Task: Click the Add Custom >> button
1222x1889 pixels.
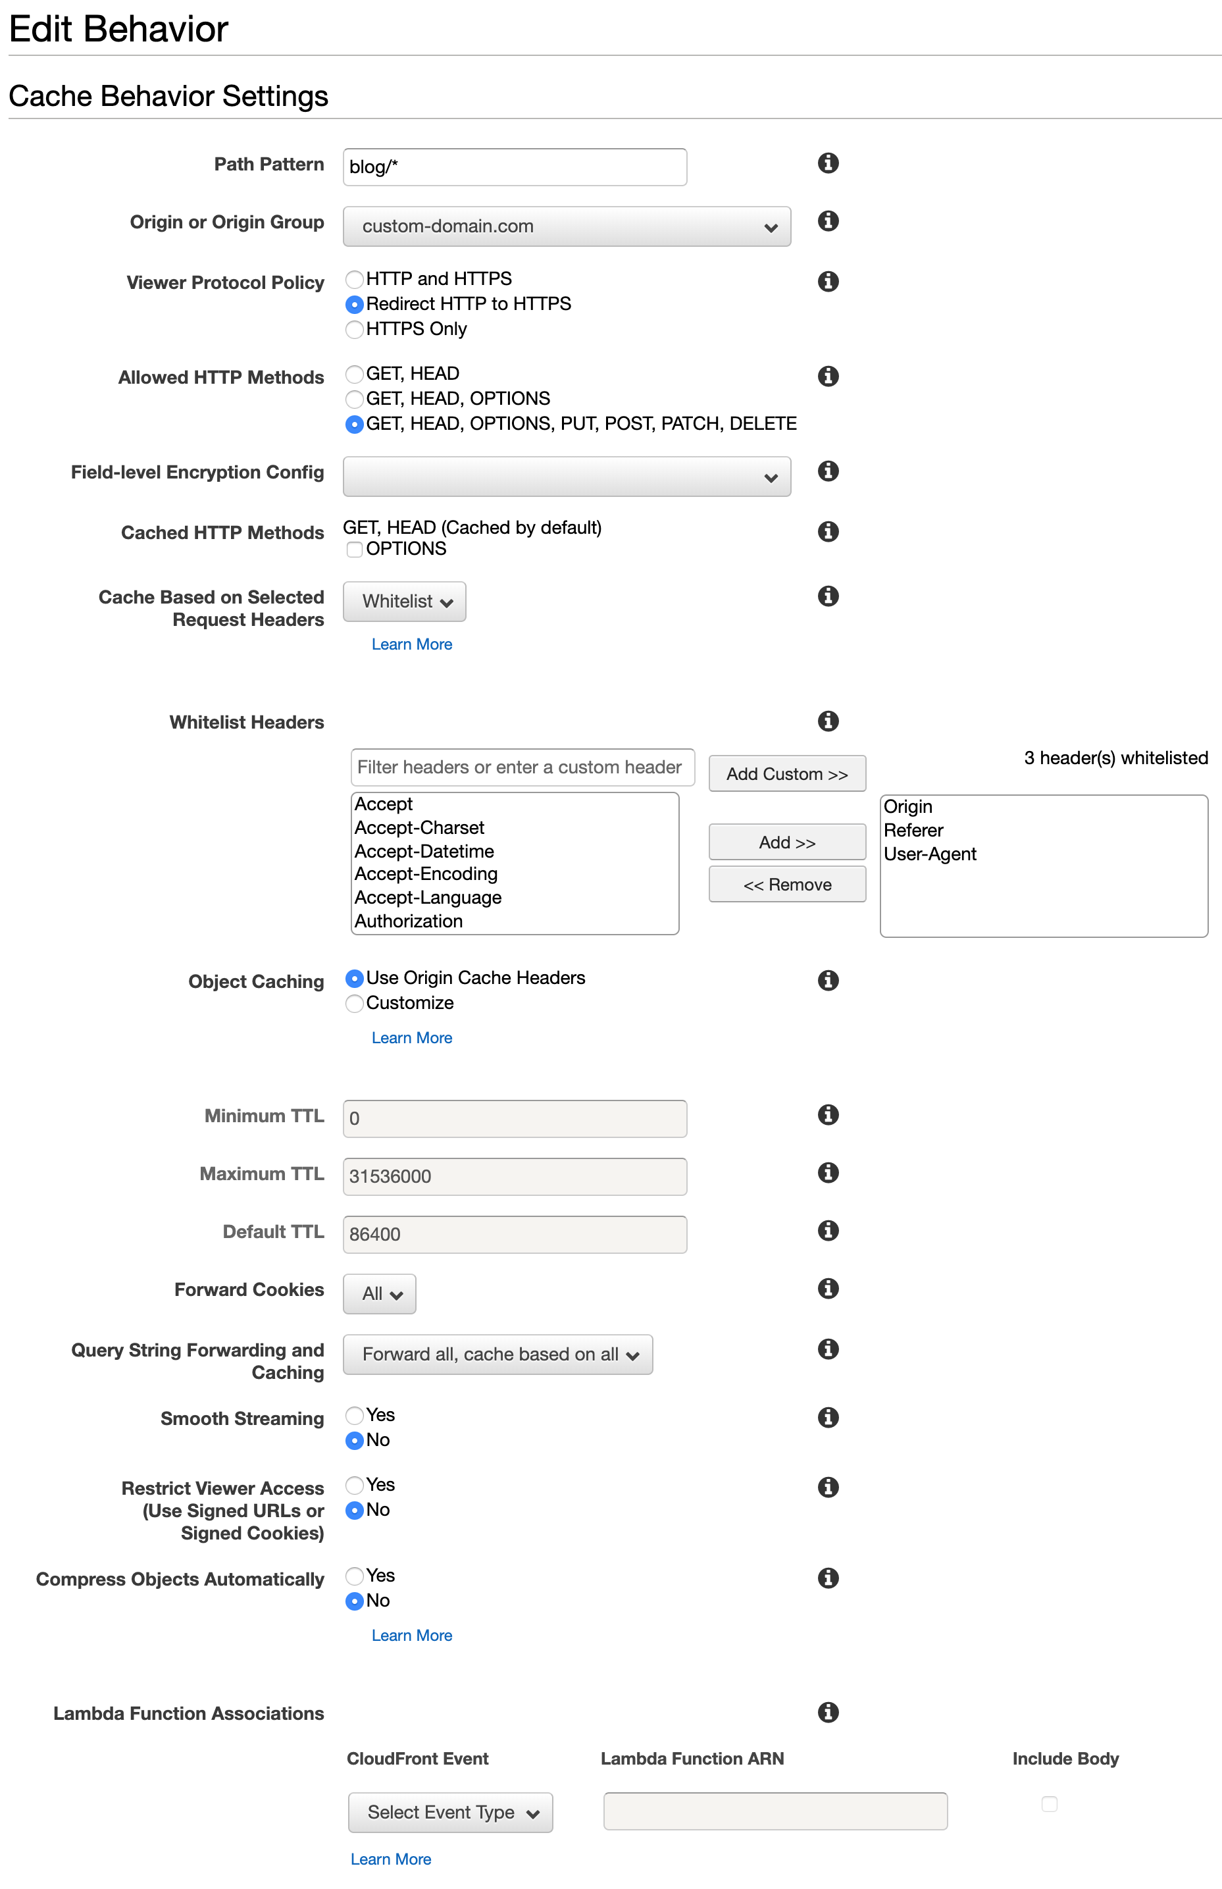Action: [x=786, y=774]
